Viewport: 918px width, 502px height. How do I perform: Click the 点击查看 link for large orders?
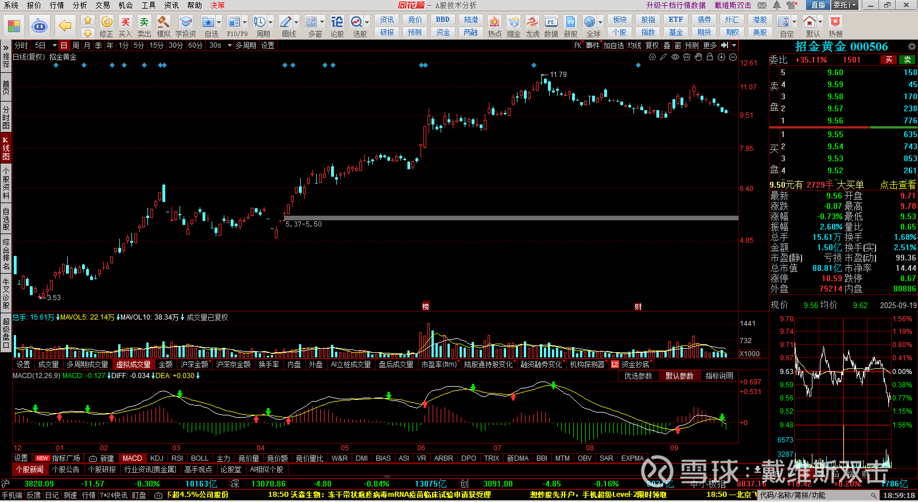(x=898, y=185)
